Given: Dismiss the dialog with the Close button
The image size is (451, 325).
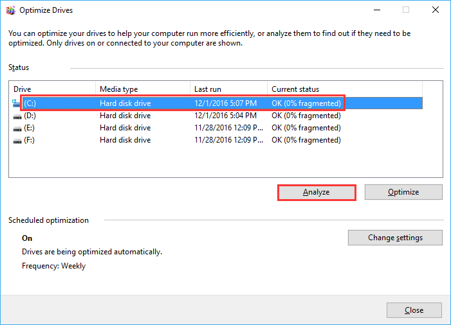Looking at the screenshot, I should coord(414,310).
